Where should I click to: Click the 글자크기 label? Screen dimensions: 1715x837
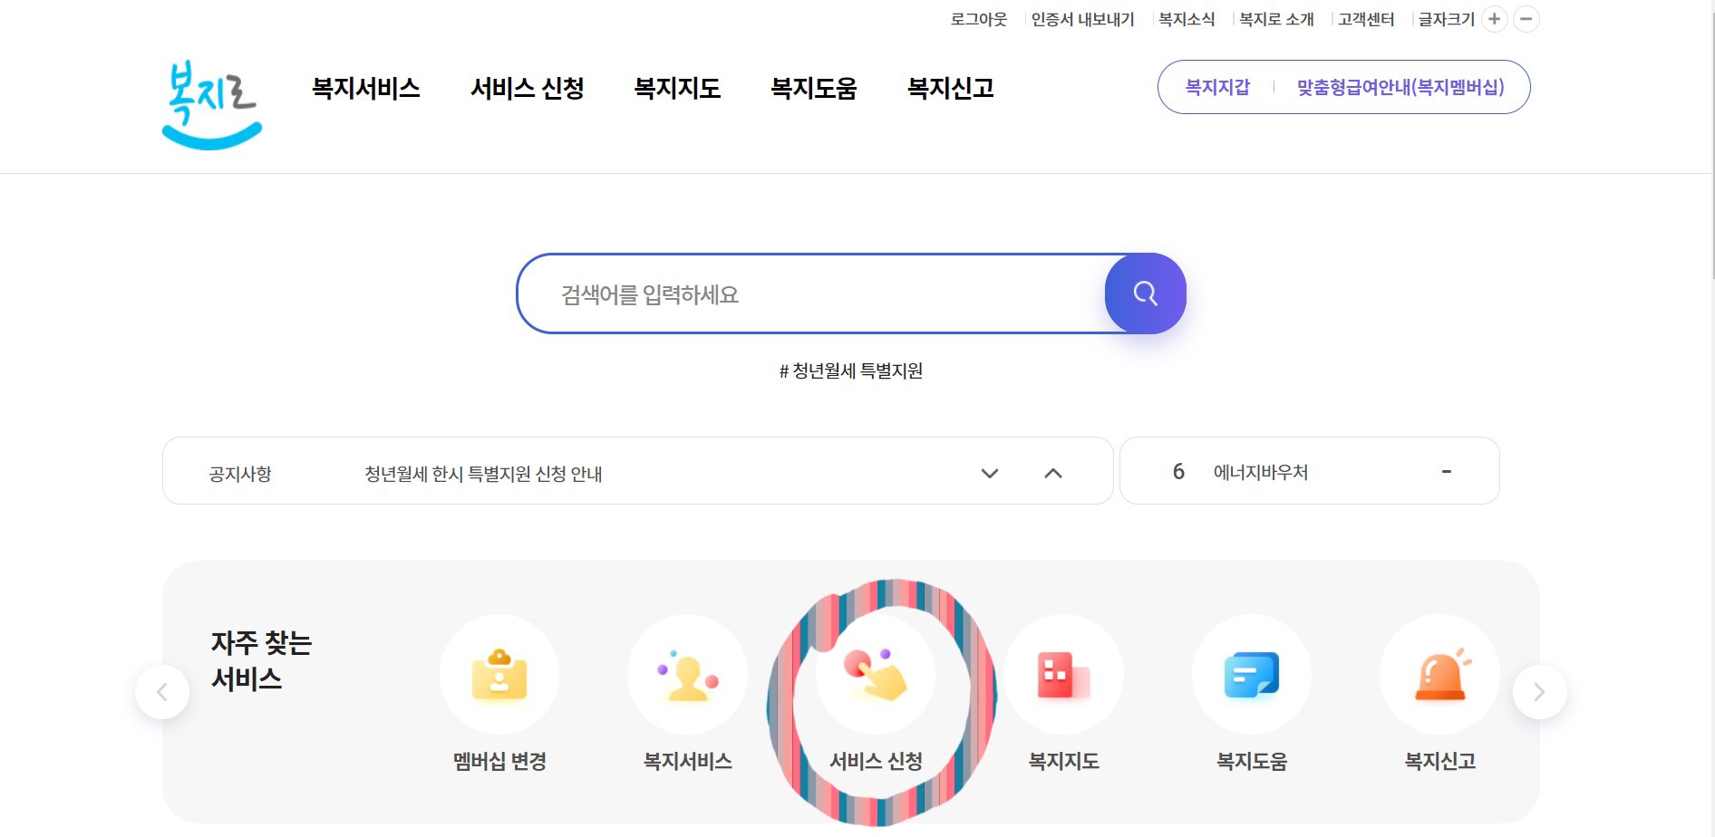[x=1447, y=19]
